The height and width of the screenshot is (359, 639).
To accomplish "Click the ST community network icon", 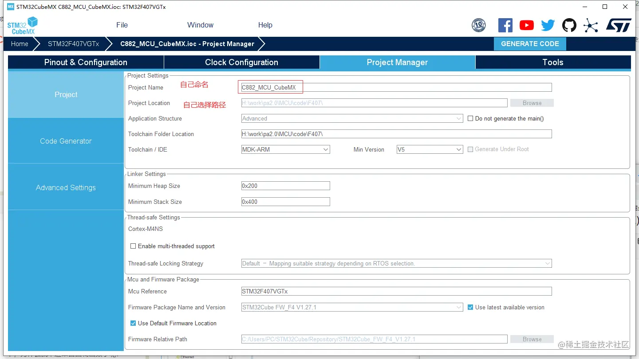I will click(590, 25).
